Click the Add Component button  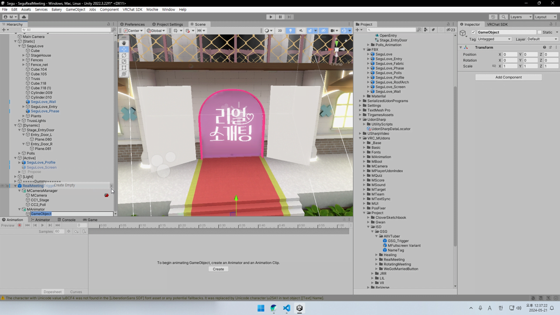coord(508,77)
